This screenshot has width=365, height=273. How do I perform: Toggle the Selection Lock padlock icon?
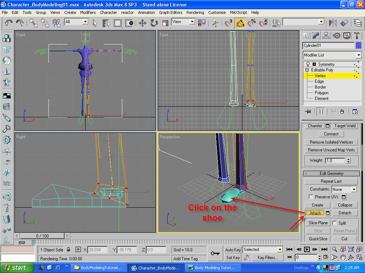click(x=68, y=250)
